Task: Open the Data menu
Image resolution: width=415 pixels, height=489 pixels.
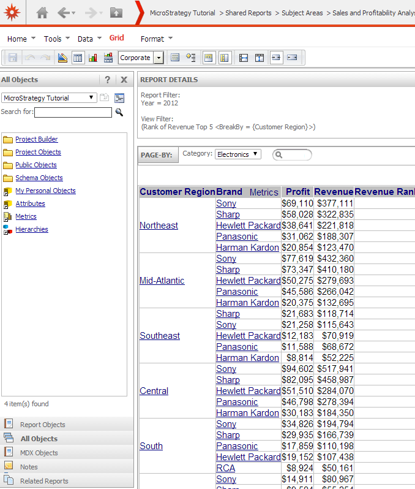Action: coord(85,39)
